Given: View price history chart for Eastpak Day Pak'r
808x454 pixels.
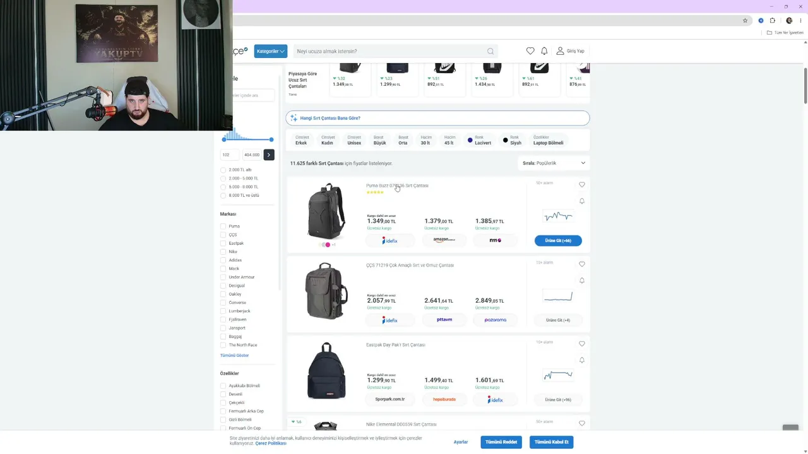Looking at the screenshot, I should (x=558, y=376).
